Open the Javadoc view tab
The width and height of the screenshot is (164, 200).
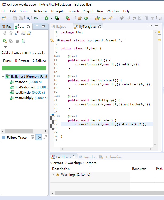pos(90,157)
